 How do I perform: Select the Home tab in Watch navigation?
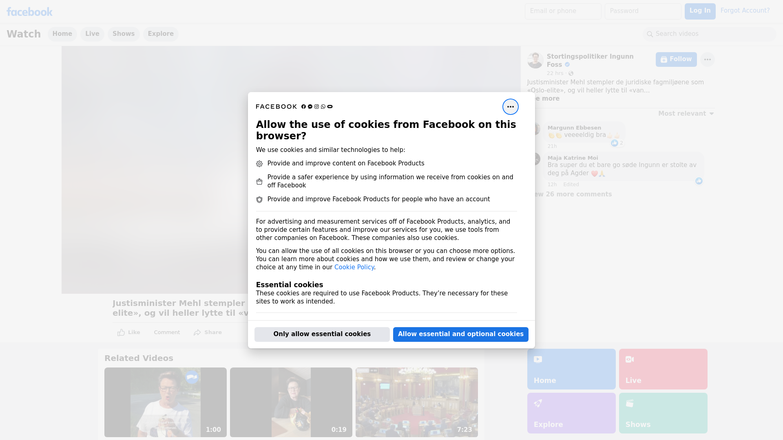pyautogui.click(x=62, y=34)
